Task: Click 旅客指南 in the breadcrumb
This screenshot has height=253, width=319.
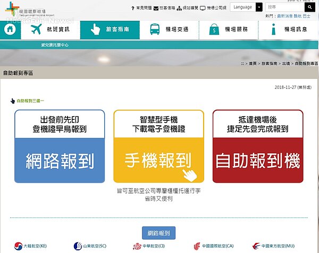Action: pos(269,63)
